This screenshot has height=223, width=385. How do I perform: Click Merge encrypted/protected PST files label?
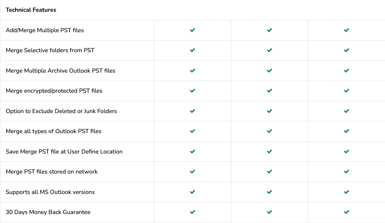[54, 91]
